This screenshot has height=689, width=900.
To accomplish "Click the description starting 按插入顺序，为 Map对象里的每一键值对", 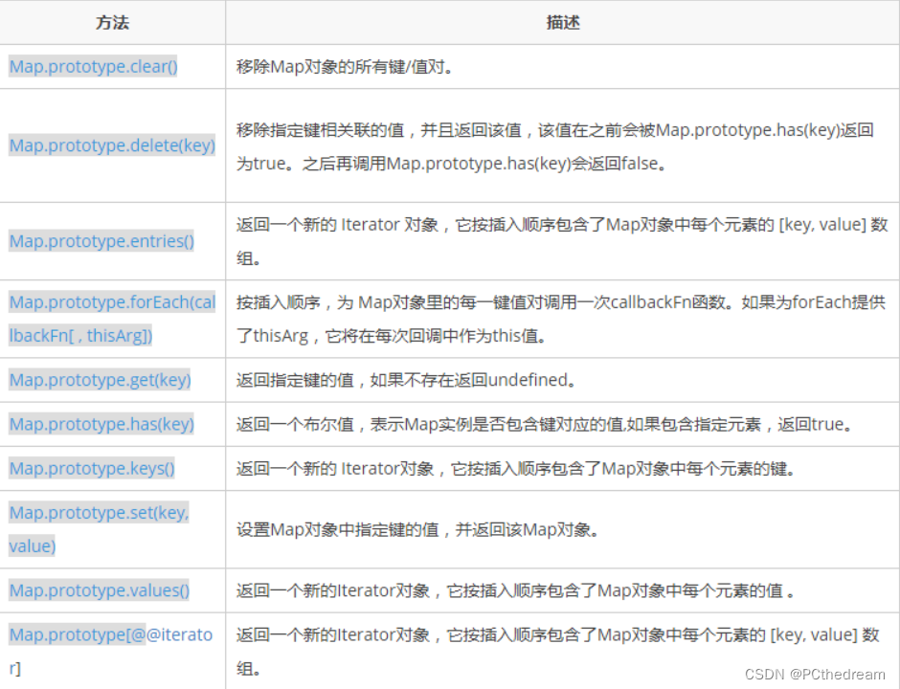I will [561, 319].
